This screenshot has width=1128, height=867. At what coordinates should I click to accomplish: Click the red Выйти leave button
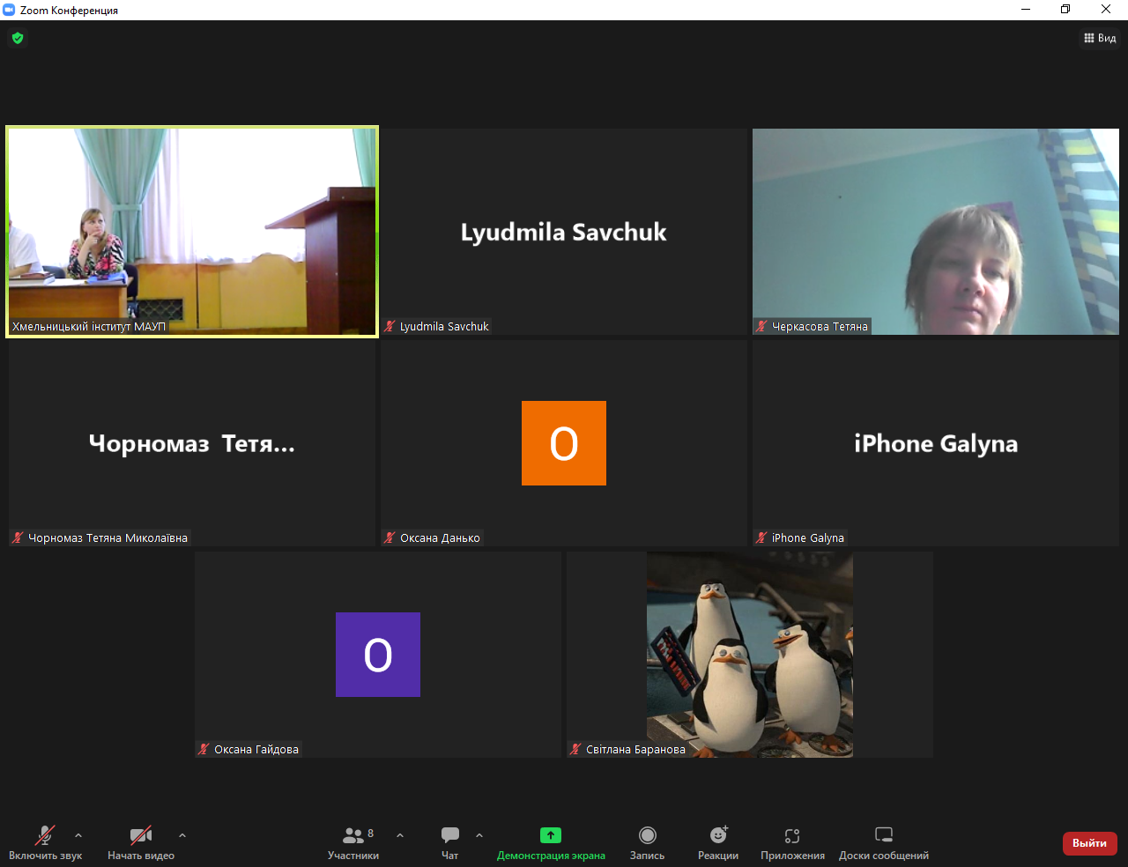pyautogui.click(x=1089, y=843)
